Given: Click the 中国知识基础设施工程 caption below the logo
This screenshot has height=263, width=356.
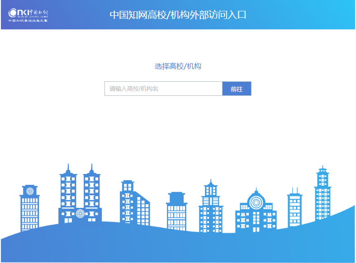Looking at the screenshot, I should pyautogui.click(x=28, y=21).
